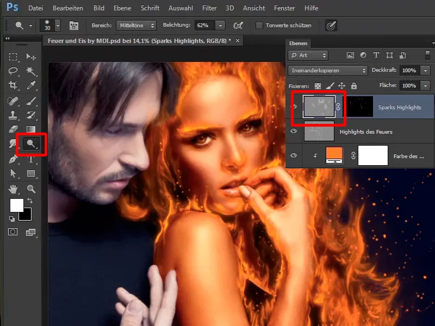Image resolution: width=435 pixels, height=326 pixels.
Task: Select the Path Selection tool
Action: click(x=13, y=173)
